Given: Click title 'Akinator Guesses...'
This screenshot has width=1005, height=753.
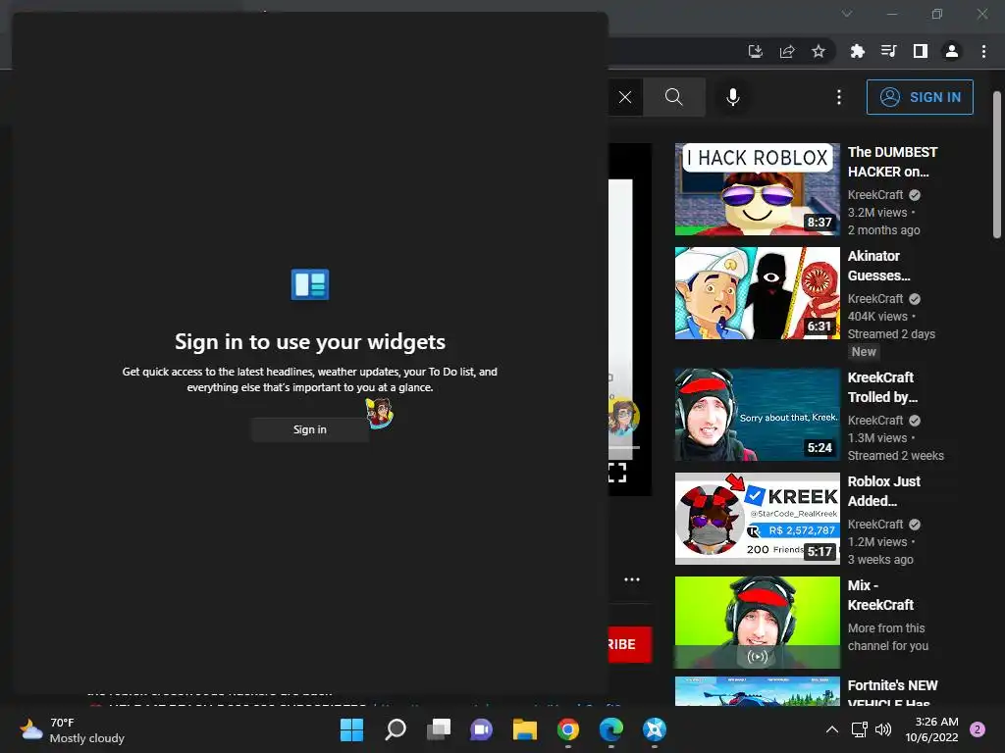Looking at the screenshot, I should 878,266.
